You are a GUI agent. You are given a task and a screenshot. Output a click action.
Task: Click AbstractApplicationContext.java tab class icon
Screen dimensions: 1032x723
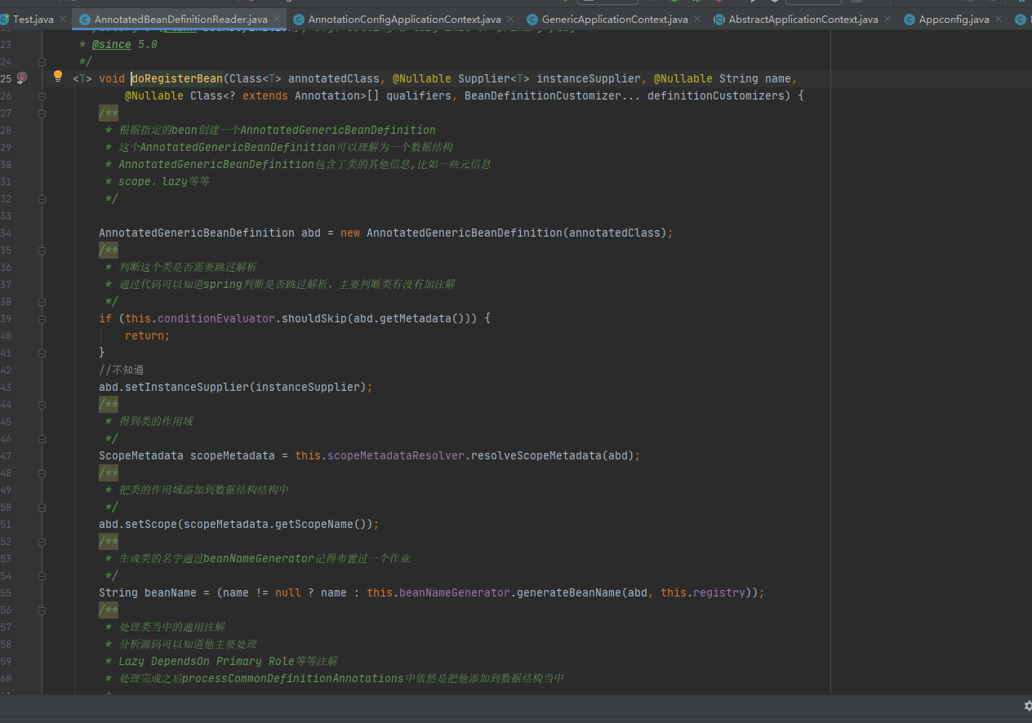coord(719,19)
